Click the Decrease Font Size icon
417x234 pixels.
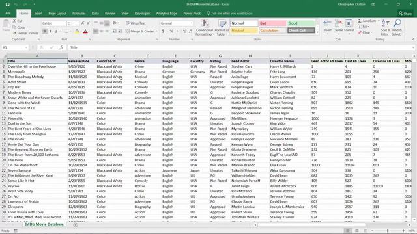pyautogui.click(x=89, y=23)
